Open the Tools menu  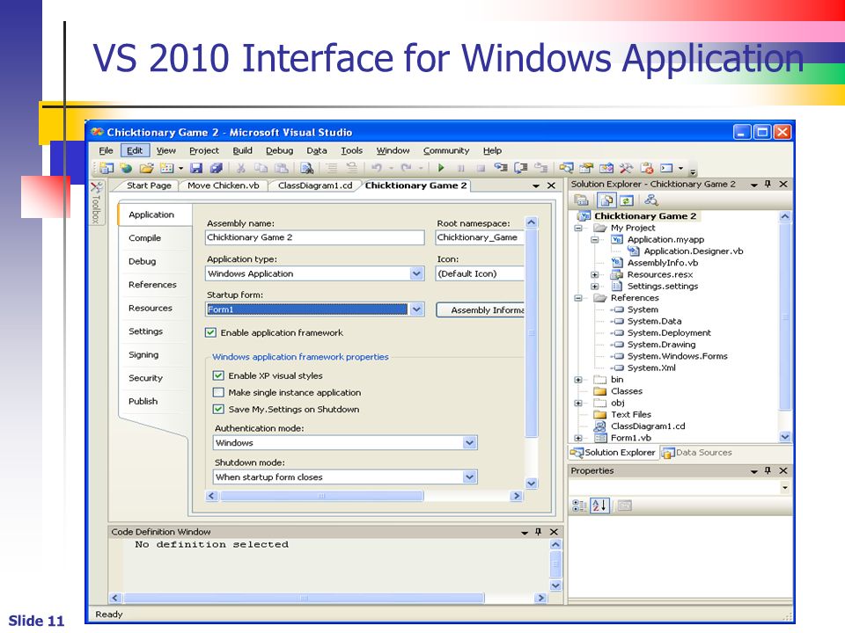[x=351, y=150]
